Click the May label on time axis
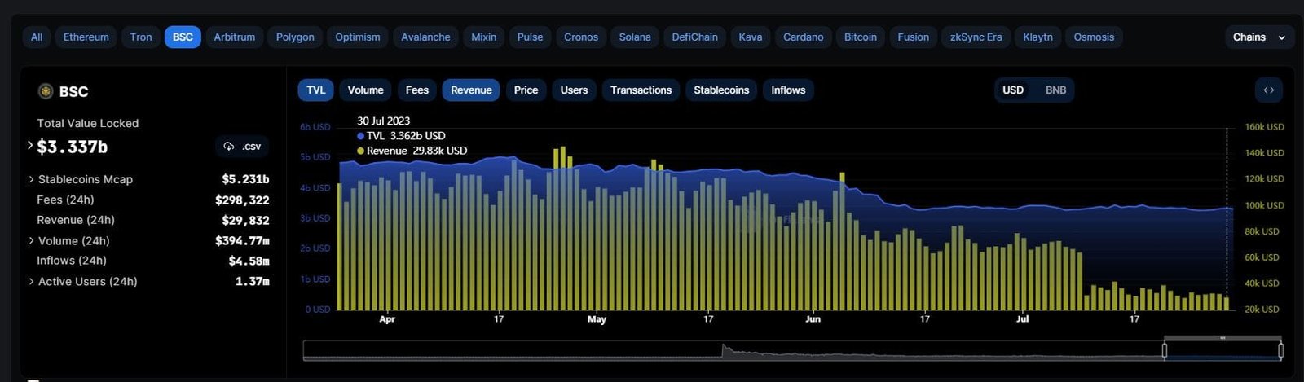The width and height of the screenshot is (1304, 382). (x=597, y=319)
